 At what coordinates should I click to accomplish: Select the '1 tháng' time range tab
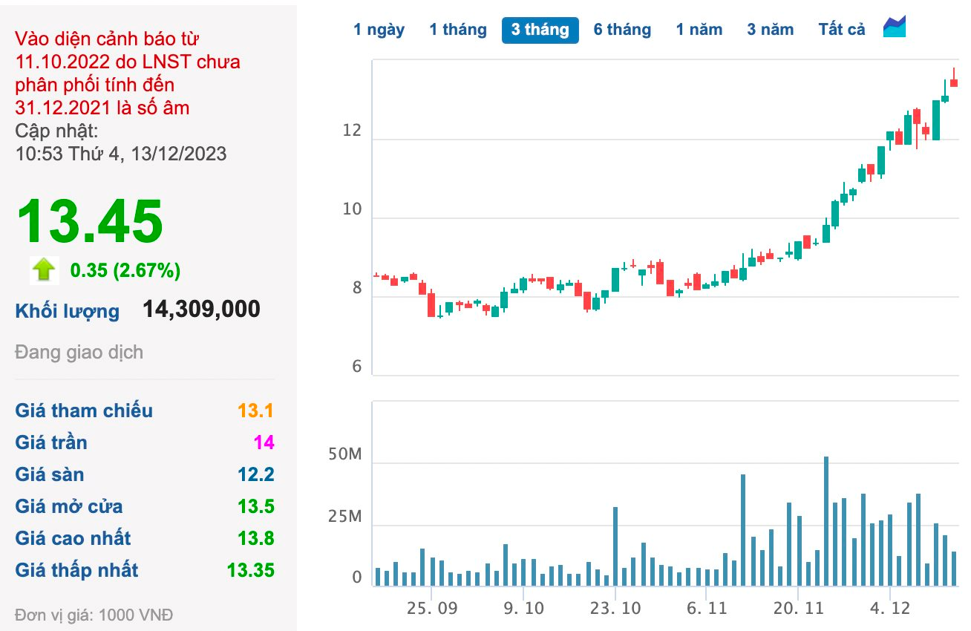[458, 30]
